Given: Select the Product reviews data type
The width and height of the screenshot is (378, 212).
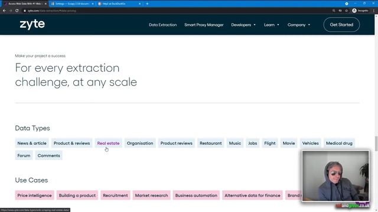Looking at the screenshot, I should coord(176,143).
